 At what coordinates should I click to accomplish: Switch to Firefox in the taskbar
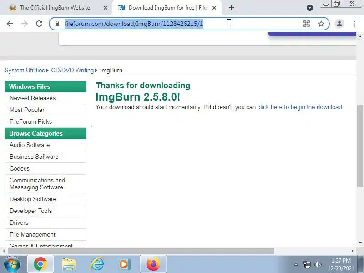click(x=153, y=264)
